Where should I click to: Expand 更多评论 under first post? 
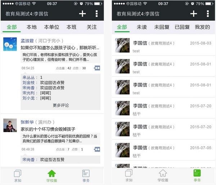tap(61, 105)
